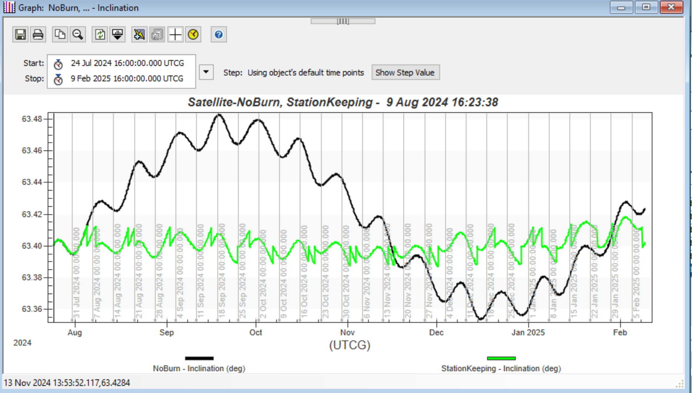Click the "Feb" x-axis label
This screenshot has height=393, width=692.
620,333
